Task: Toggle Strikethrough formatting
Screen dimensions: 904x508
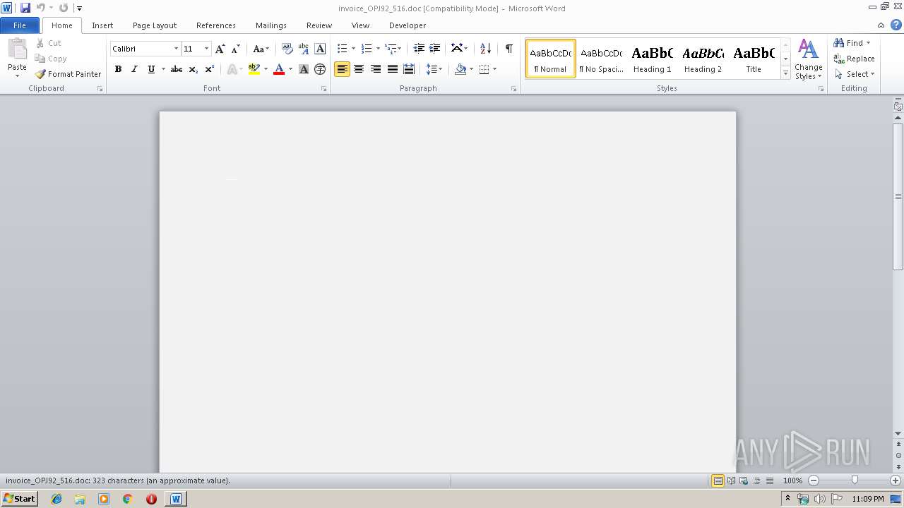Action: (x=177, y=69)
